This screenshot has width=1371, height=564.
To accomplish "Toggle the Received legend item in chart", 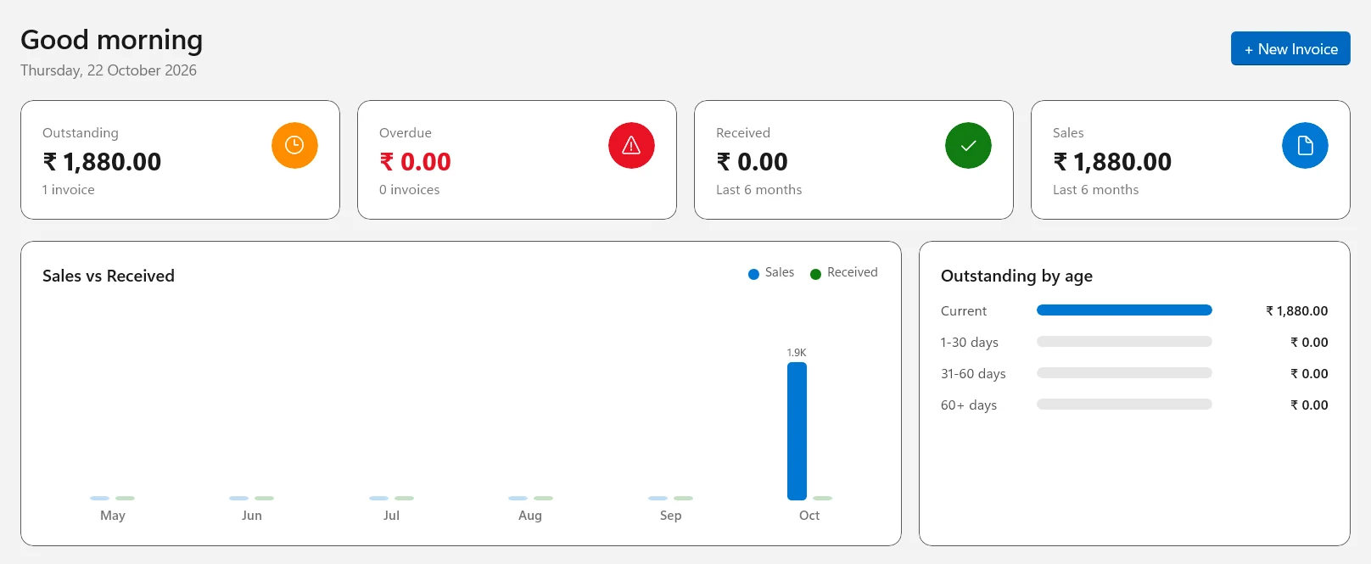I will [x=844, y=272].
